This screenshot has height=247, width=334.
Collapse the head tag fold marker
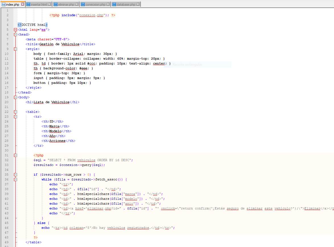[x=15, y=35]
